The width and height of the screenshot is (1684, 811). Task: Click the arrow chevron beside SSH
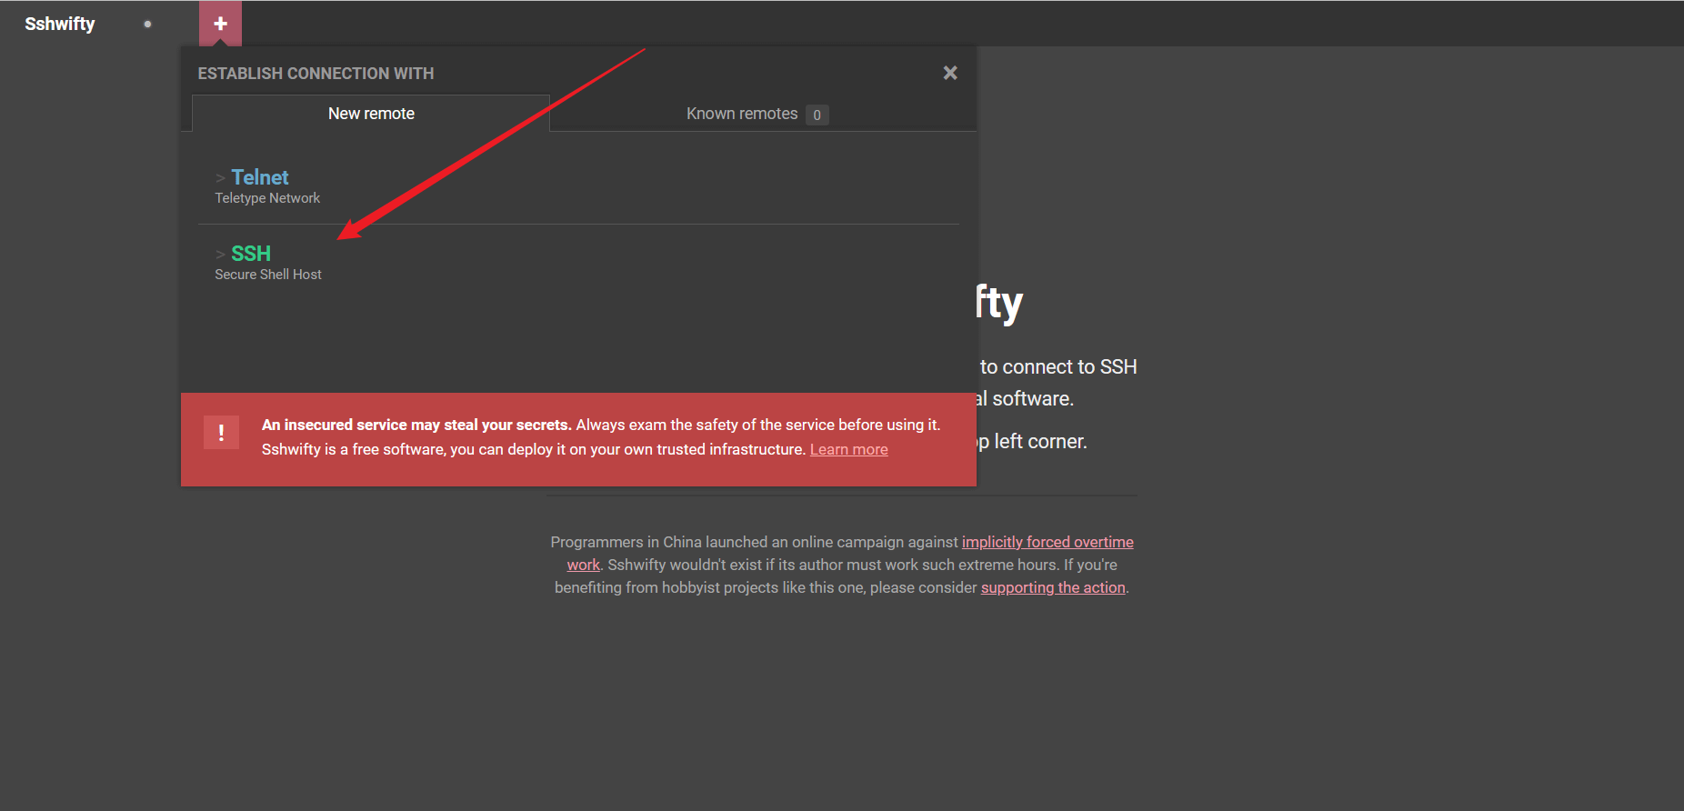point(220,255)
